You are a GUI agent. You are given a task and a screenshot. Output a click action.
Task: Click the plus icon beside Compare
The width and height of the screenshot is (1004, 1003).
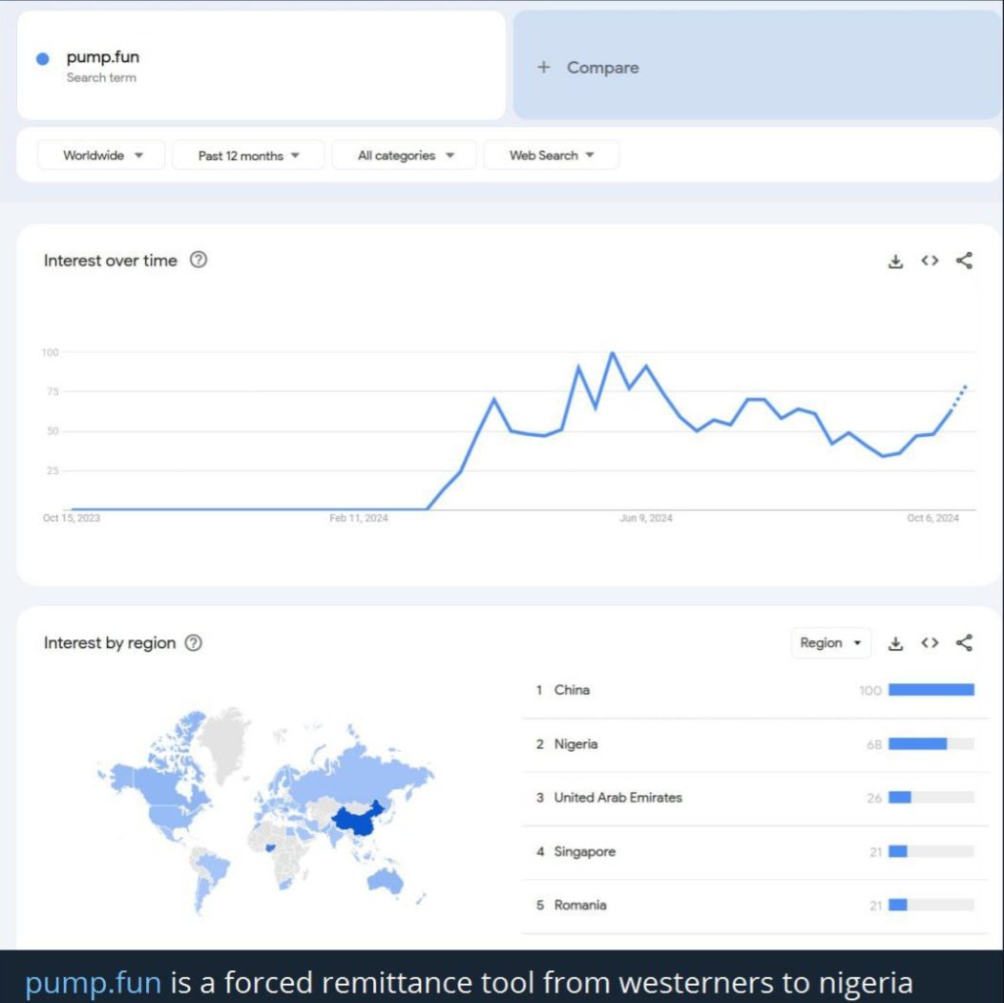544,67
